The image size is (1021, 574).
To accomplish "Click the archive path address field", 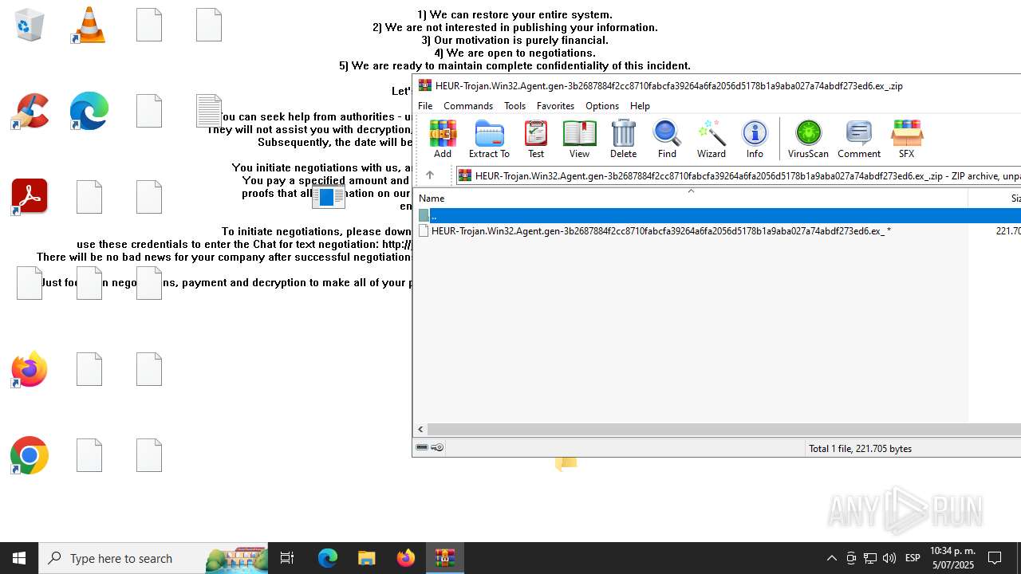I will tap(738, 175).
